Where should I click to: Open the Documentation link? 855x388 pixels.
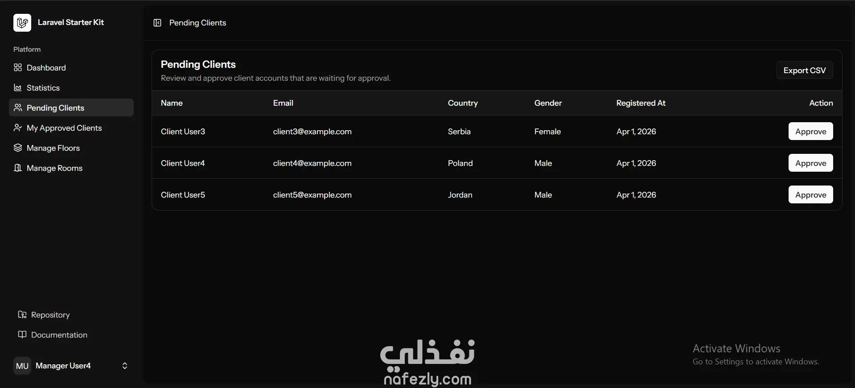click(71, 334)
